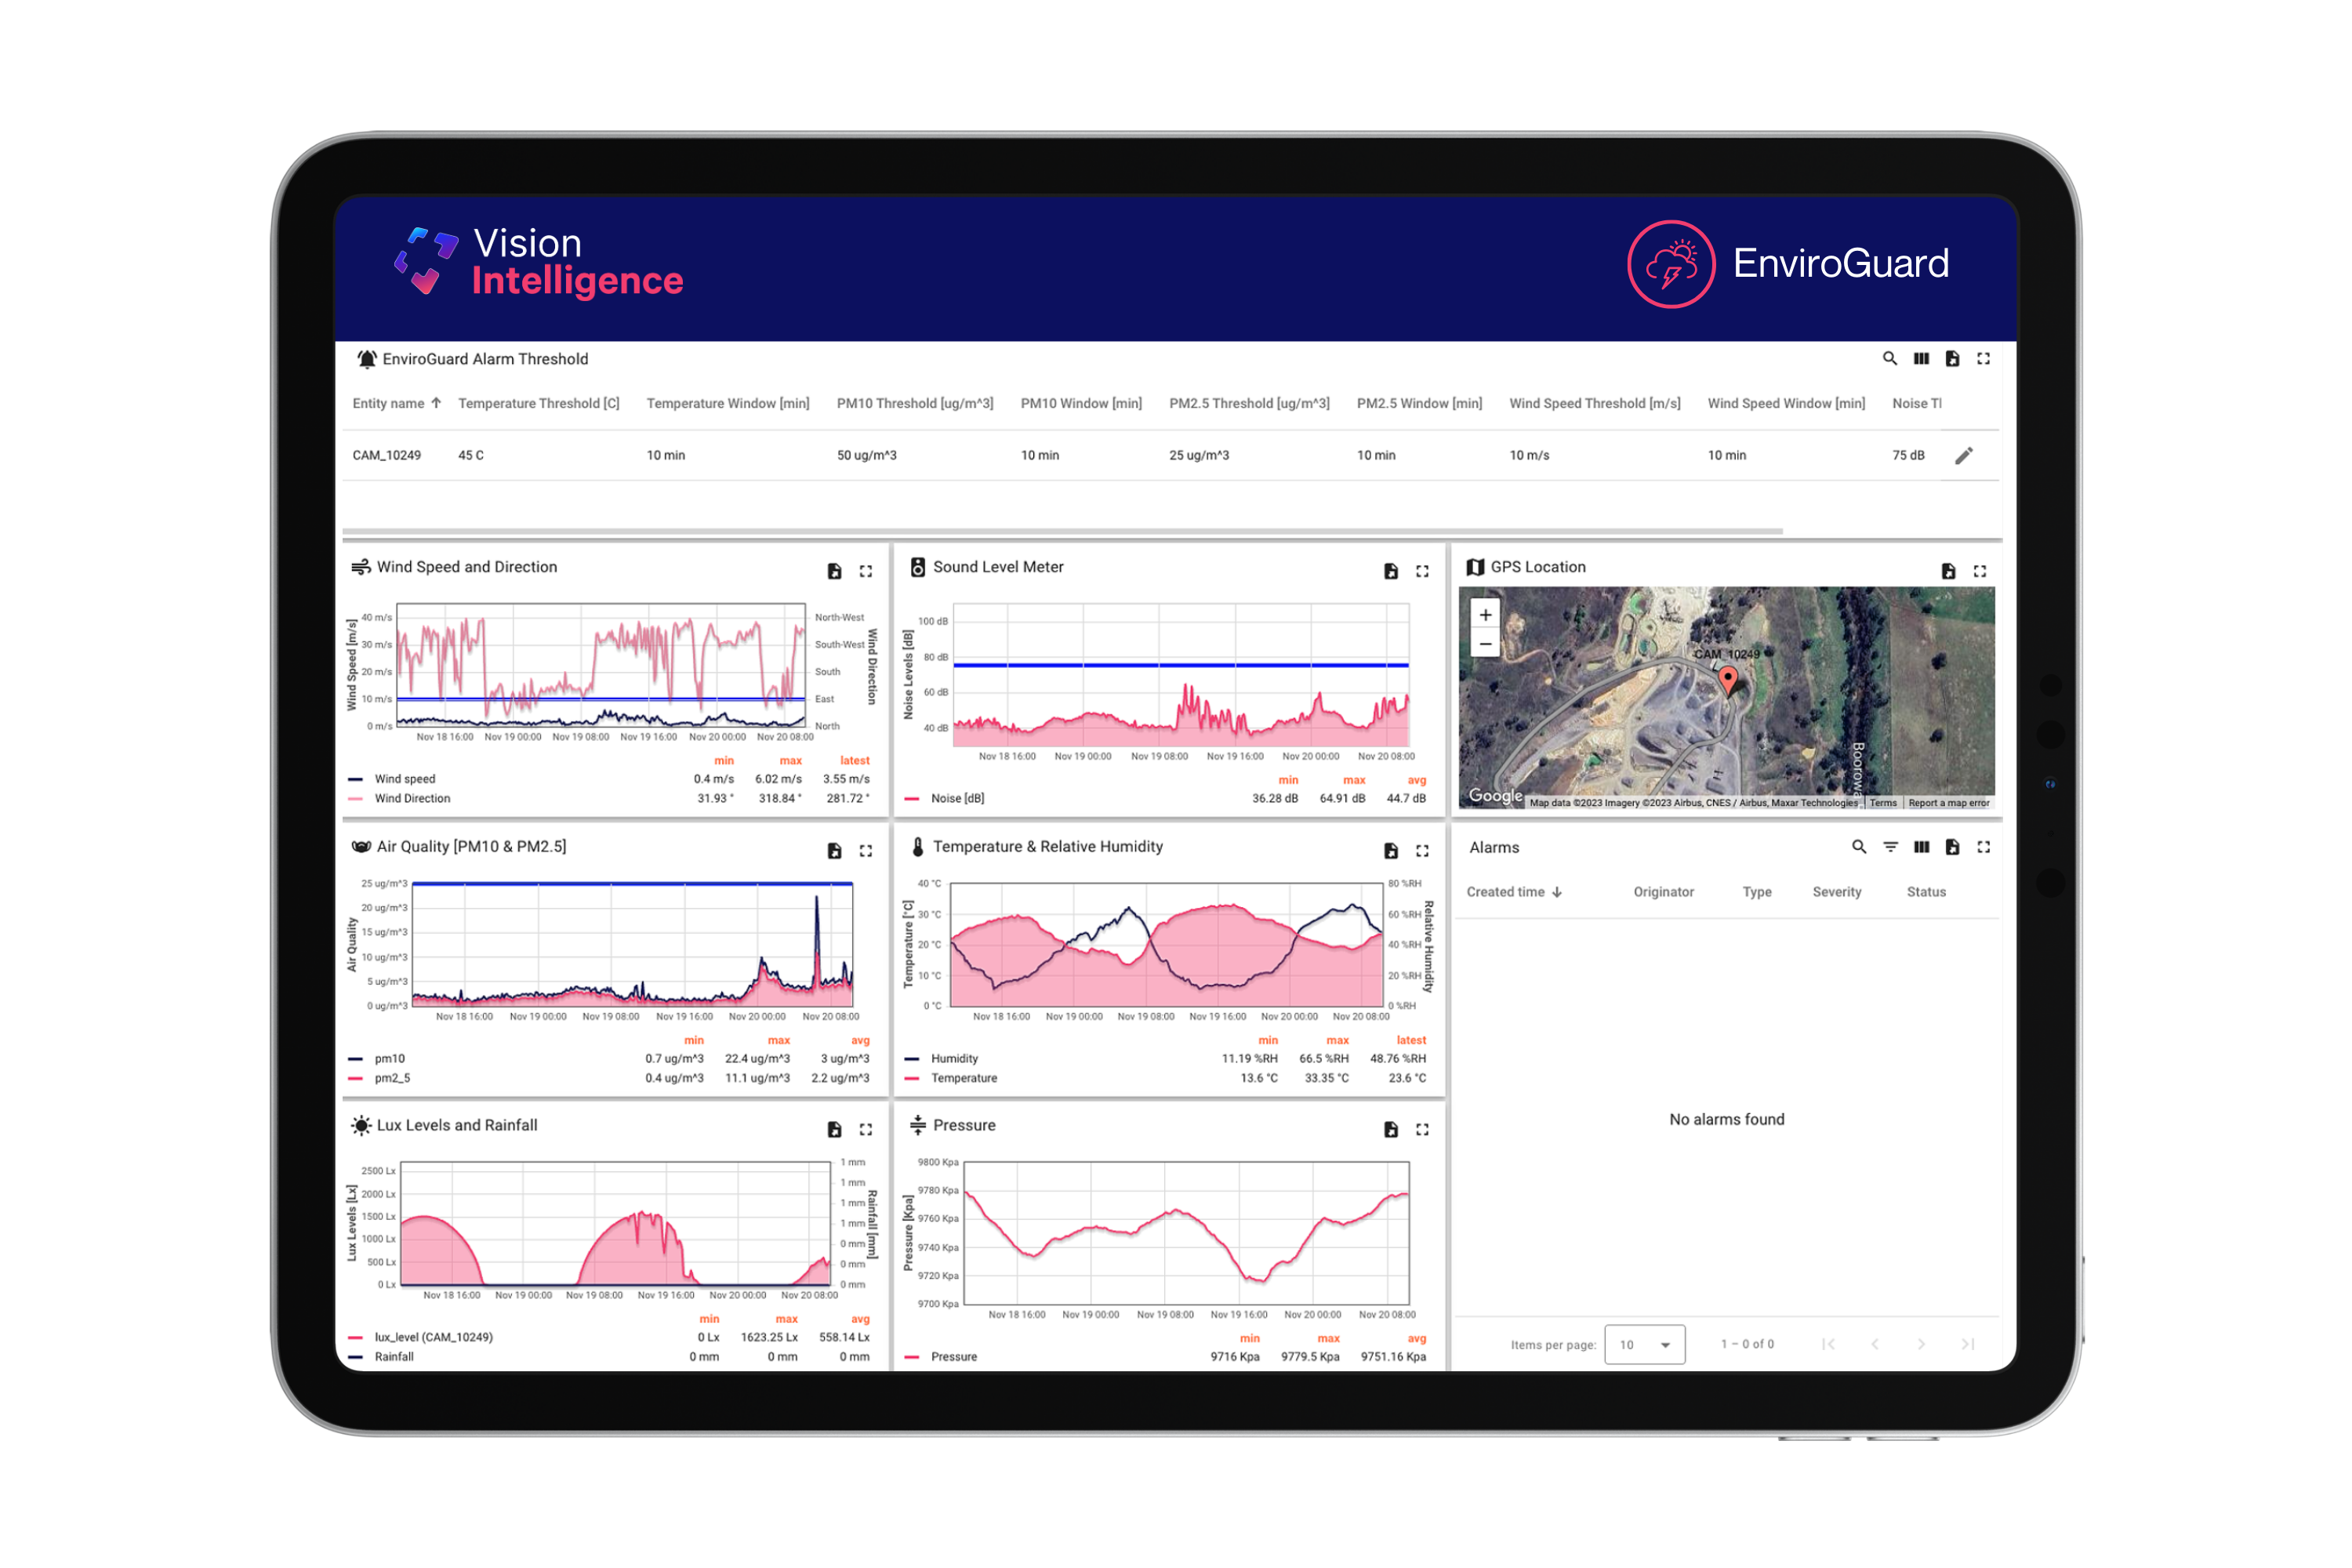The height and width of the screenshot is (1568, 2352).
Task: Export Wind Speed and Direction widget data
Action: click(x=834, y=571)
